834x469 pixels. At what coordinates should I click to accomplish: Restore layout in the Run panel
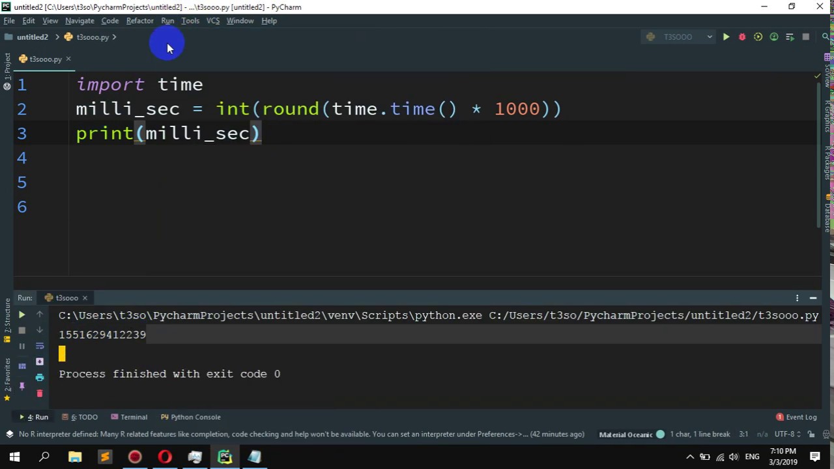[22, 366]
